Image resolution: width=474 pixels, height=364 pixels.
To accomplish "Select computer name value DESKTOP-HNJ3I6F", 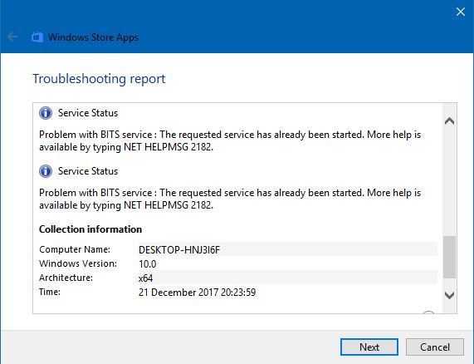I will pos(179,249).
